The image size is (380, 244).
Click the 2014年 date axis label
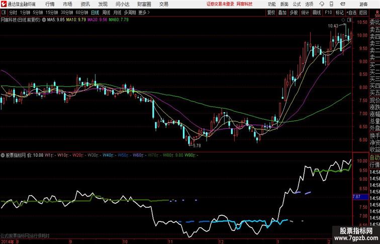tap(7, 241)
